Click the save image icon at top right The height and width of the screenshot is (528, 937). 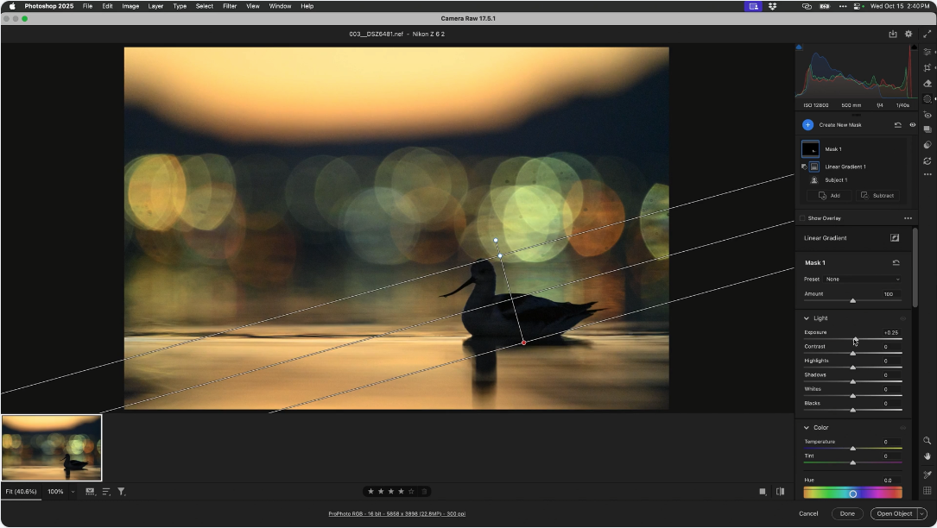coord(893,35)
